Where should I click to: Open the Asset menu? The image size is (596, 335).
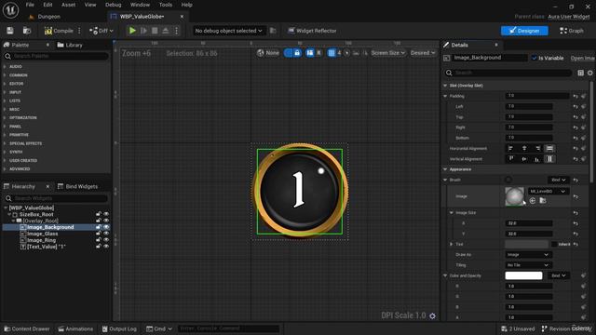[x=68, y=5]
